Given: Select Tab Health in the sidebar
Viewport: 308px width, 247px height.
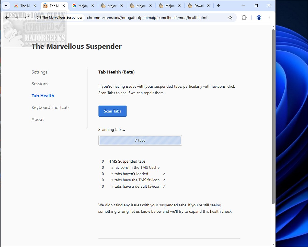Looking at the screenshot, I should [43, 96].
